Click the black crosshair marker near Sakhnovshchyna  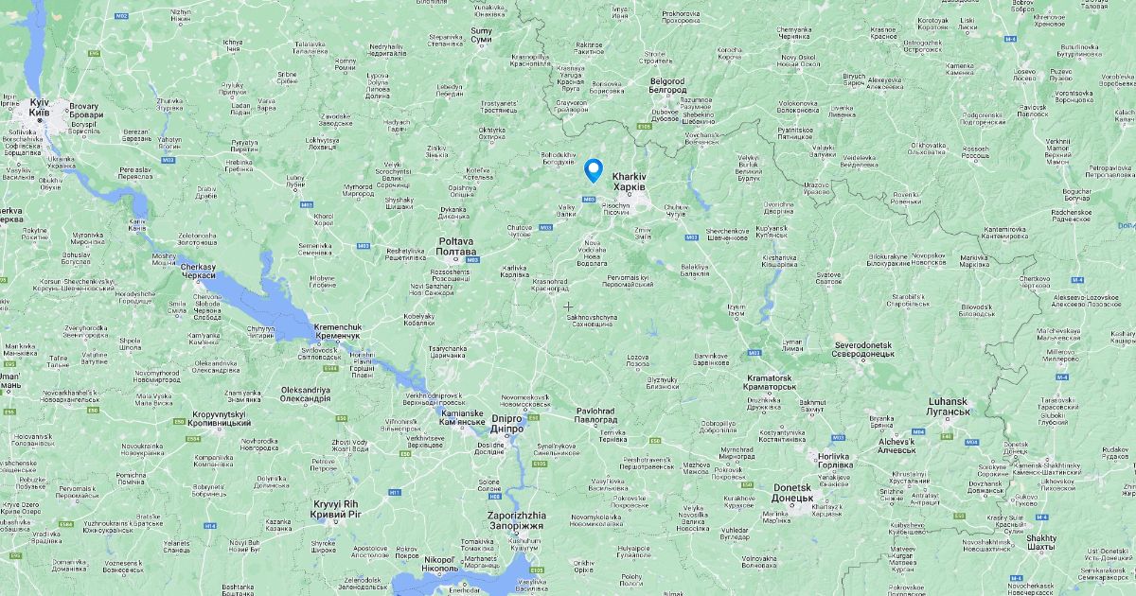click(568, 307)
